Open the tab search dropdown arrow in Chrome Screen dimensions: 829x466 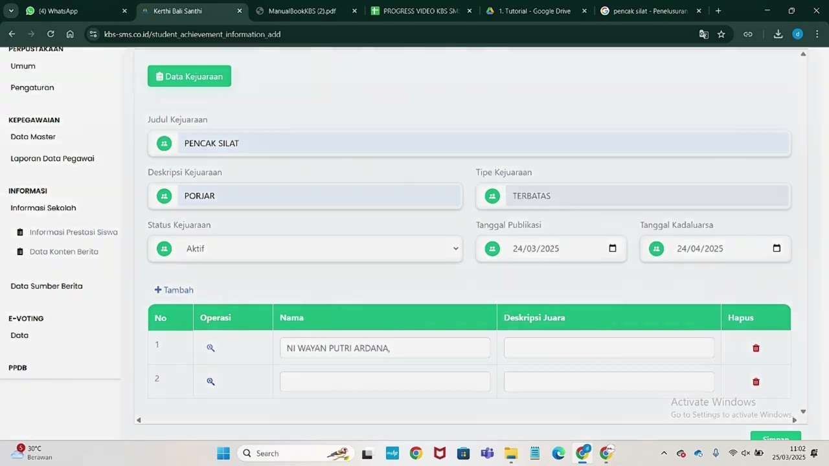12,11
